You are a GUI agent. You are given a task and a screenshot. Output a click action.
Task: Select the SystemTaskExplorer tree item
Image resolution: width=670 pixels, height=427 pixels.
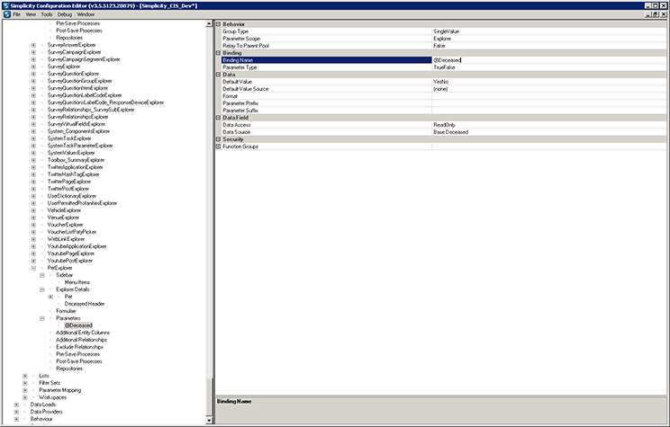(x=69, y=138)
